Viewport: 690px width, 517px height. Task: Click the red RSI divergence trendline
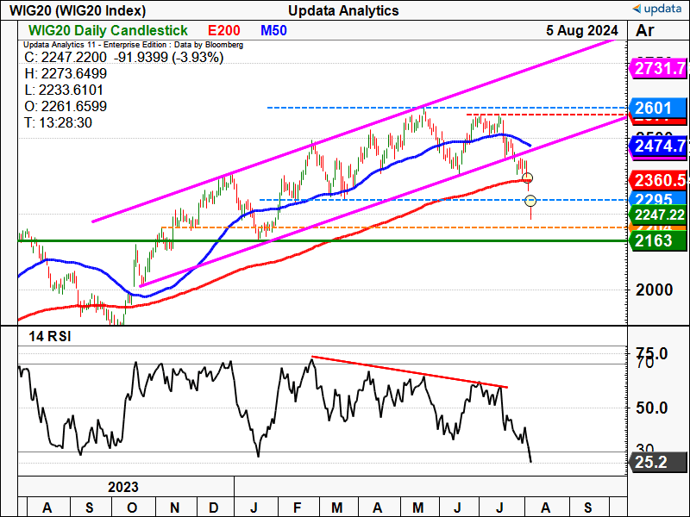click(x=409, y=372)
